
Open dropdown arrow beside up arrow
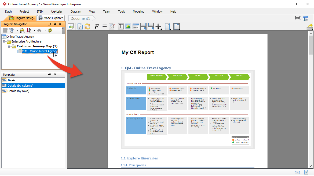(45, 30)
